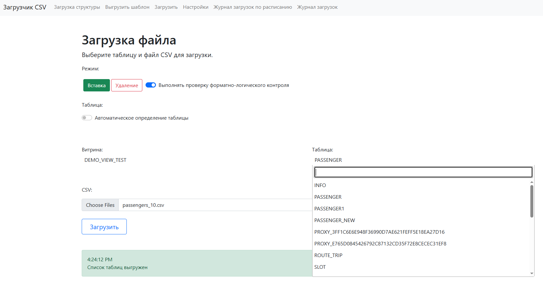This screenshot has height=283, width=543.
Task: Open the Загрузка структуры menu item
Action: click(x=77, y=7)
